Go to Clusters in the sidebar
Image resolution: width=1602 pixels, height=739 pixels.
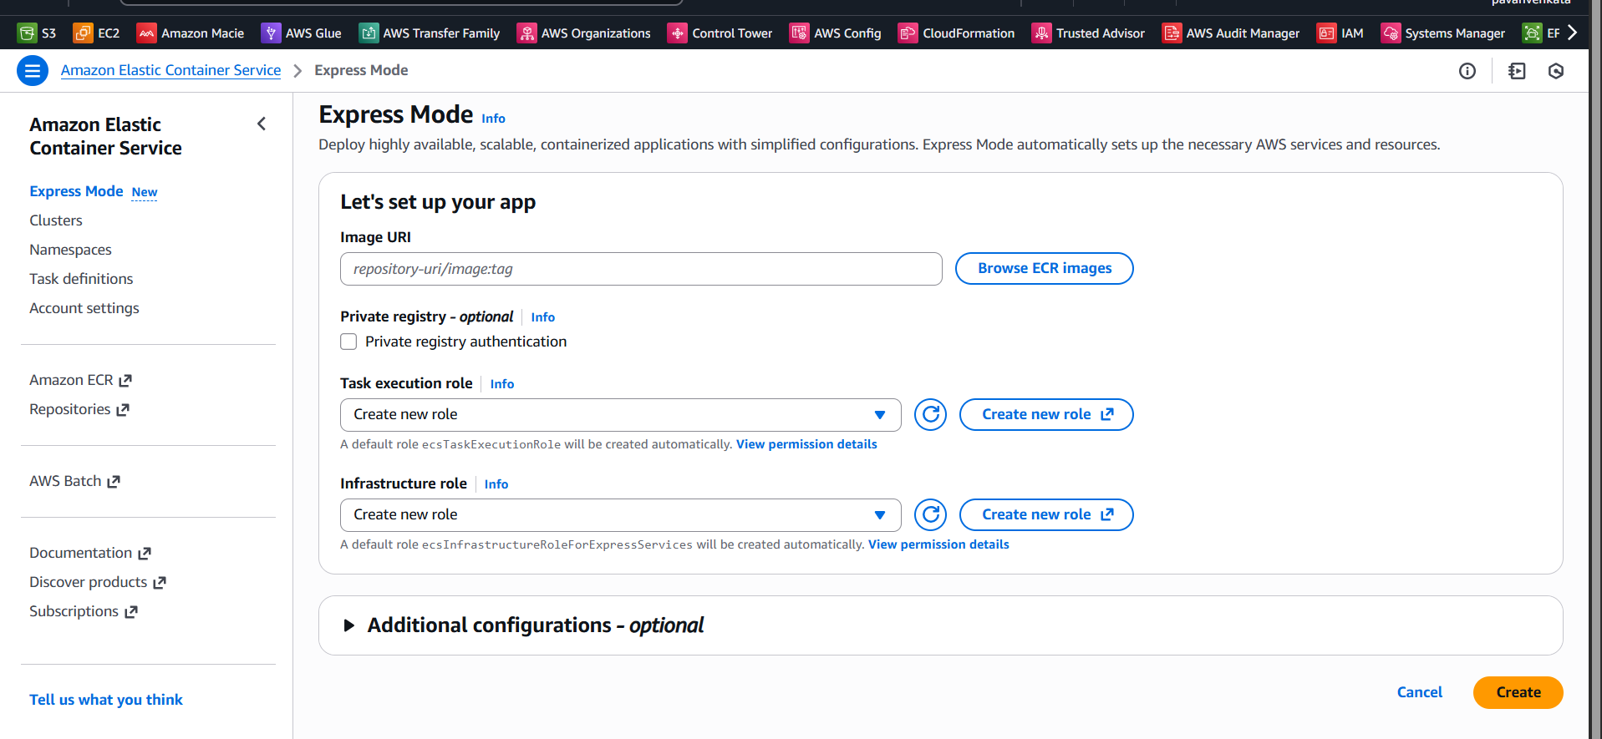[56, 220]
